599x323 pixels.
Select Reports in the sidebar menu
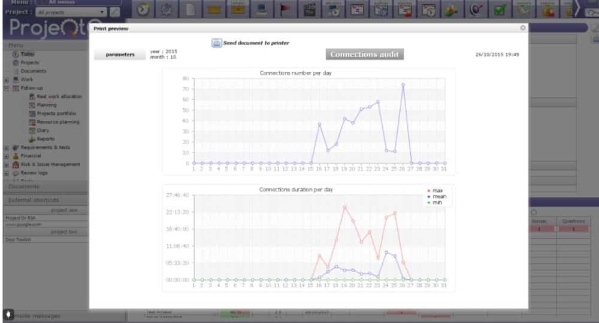(46, 139)
